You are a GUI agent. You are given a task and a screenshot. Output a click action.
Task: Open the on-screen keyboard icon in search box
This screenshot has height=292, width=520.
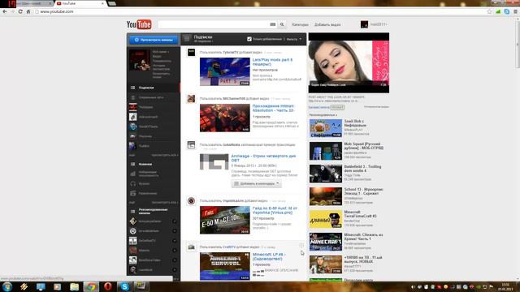click(x=273, y=24)
